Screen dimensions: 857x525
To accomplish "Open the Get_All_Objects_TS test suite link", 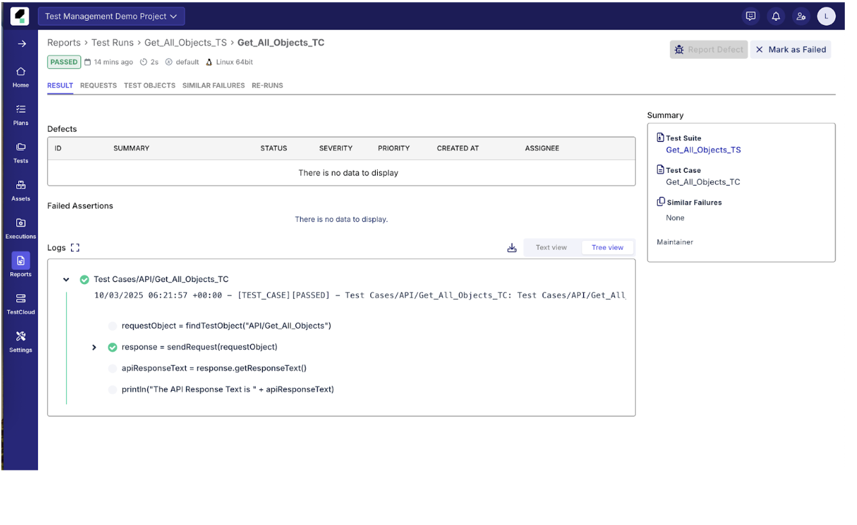I will tap(703, 150).
